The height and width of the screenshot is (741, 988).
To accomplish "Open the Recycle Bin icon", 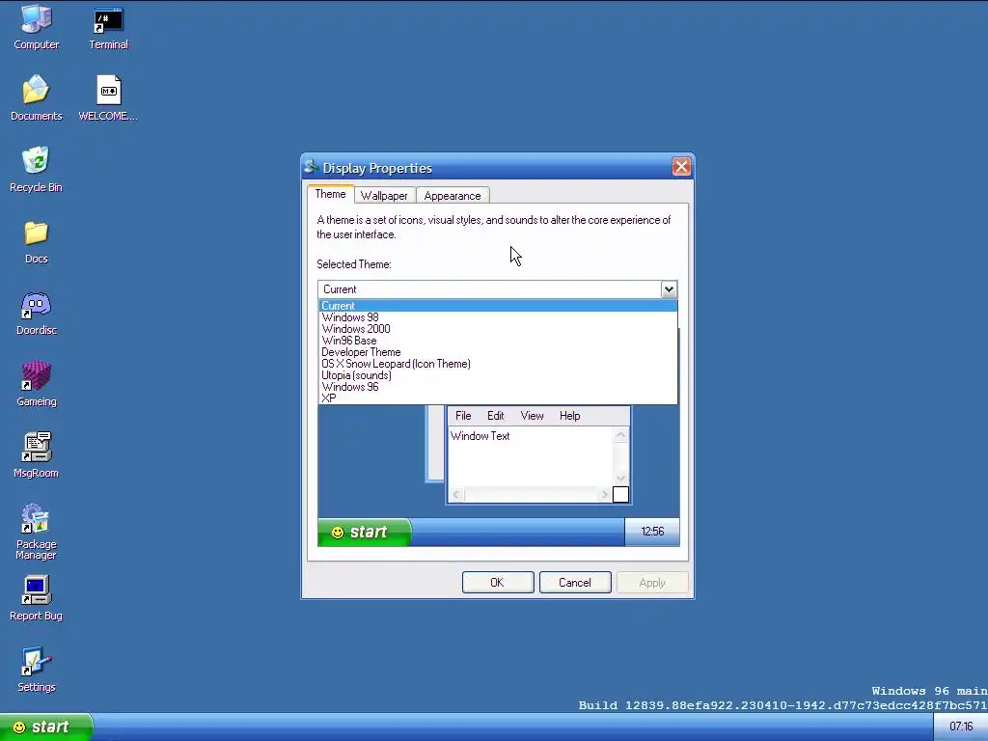I will 37,170.
